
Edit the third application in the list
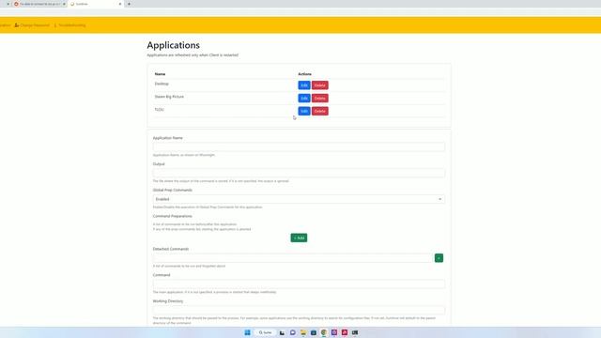coord(304,111)
